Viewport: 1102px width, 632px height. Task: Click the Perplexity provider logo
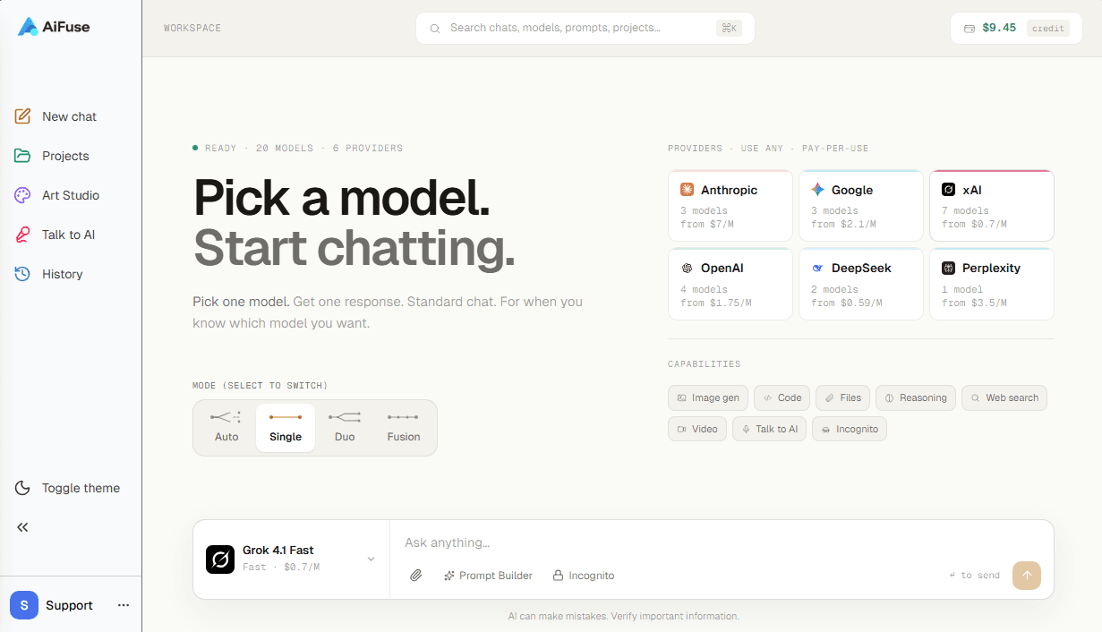point(949,268)
